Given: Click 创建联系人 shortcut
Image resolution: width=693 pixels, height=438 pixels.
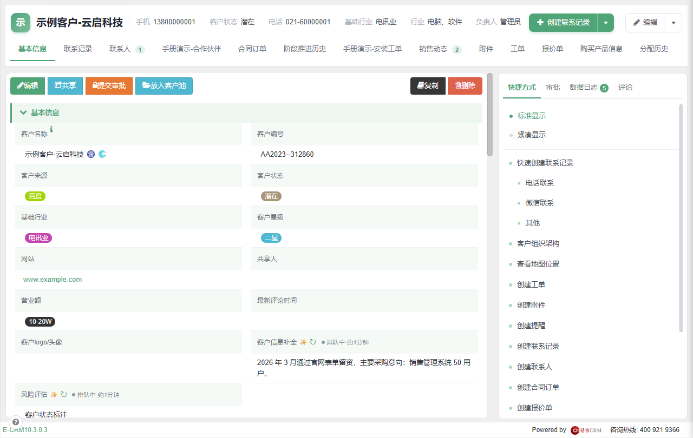Looking at the screenshot, I should pos(535,367).
